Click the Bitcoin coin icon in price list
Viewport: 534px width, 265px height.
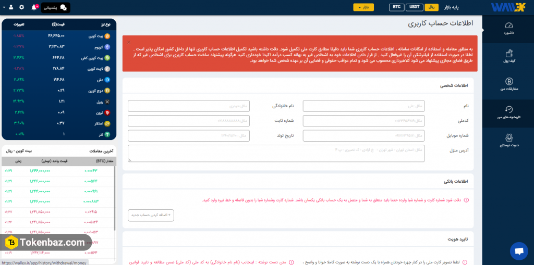click(x=107, y=36)
